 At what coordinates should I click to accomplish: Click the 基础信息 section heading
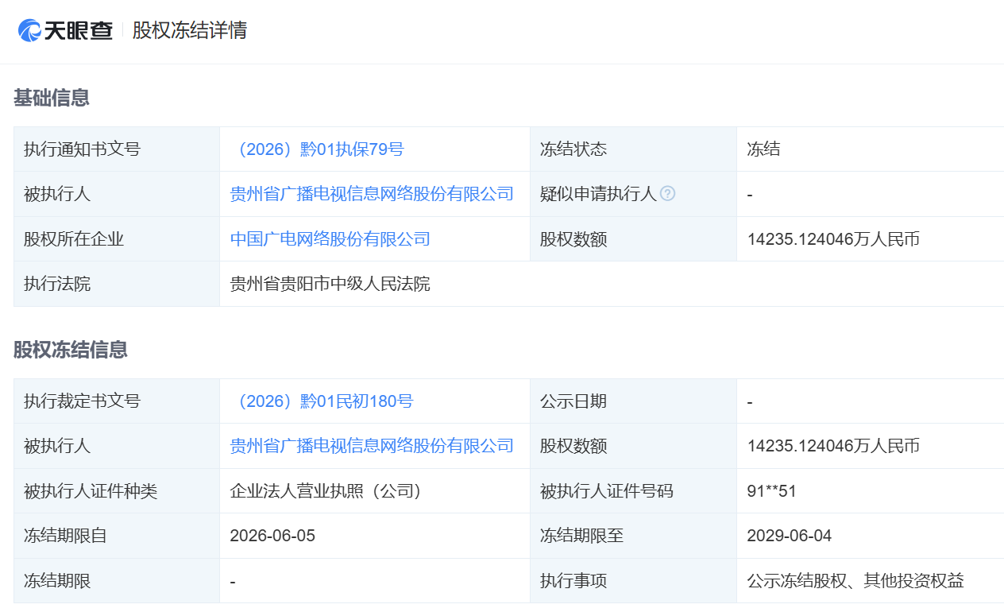tap(52, 98)
